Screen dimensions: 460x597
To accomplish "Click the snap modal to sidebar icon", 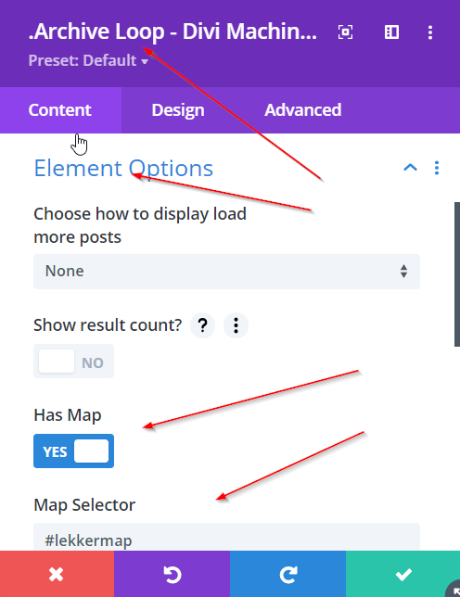I will 391,32.
